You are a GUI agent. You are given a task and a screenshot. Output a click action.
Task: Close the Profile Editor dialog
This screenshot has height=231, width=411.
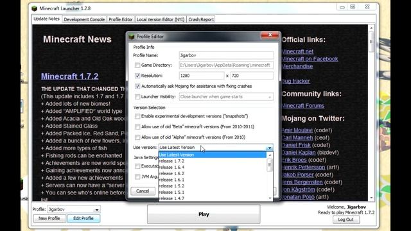click(270, 35)
